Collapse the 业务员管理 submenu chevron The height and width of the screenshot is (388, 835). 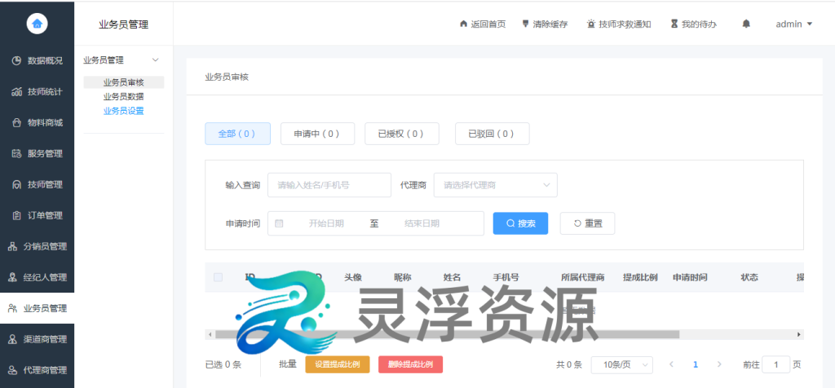point(156,60)
